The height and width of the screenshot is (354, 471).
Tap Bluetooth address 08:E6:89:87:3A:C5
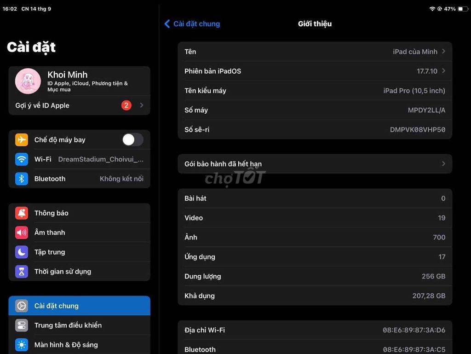(414, 349)
